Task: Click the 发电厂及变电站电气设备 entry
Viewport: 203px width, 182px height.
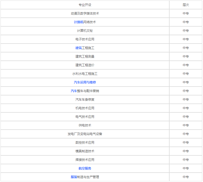Action: pyautogui.click(x=85, y=134)
